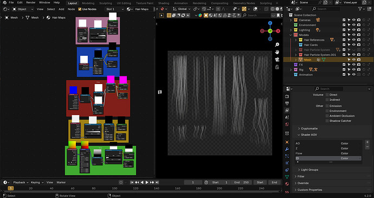The height and width of the screenshot is (198, 374).
Task: Enable Volume Indirect pass checkbox
Action: pos(327,100)
